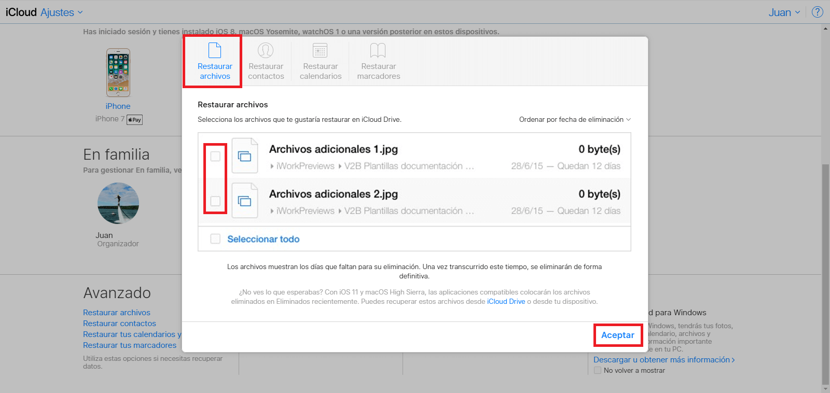Viewport: 830px width, 393px height.
Task: Open the Juan account menu
Action: pyautogui.click(x=784, y=12)
